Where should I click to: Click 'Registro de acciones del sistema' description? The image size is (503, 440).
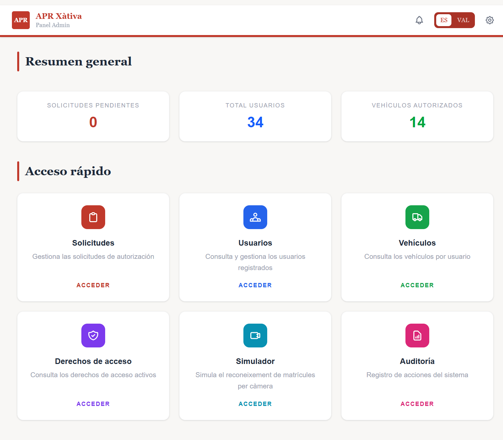coord(417,375)
